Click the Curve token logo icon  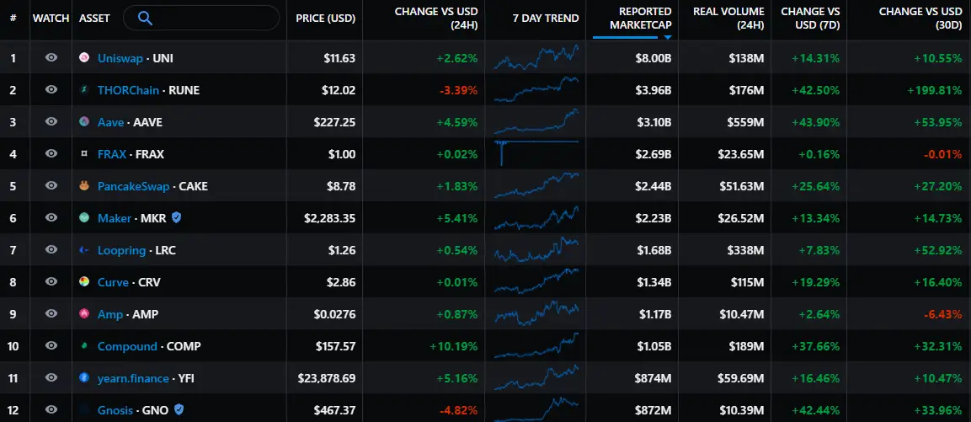84,282
